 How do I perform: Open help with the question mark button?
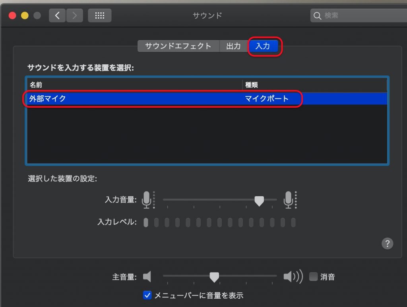(387, 243)
